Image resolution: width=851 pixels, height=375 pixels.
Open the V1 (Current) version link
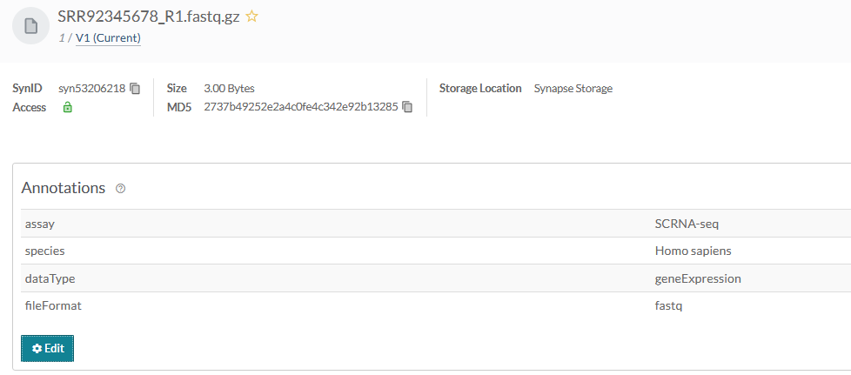(108, 38)
